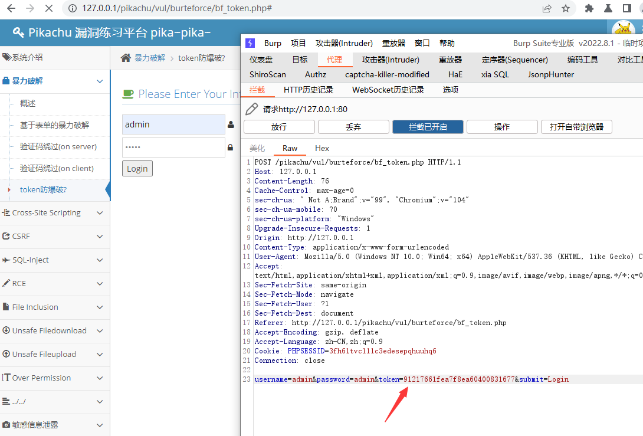This screenshot has width=643, height=436.
Task: Click the browser address bar URL
Action: (177, 8)
